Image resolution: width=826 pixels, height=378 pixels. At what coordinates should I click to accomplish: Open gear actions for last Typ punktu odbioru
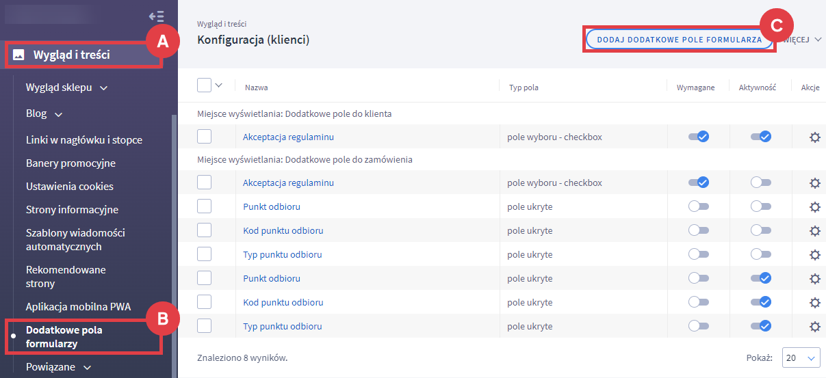point(814,326)
